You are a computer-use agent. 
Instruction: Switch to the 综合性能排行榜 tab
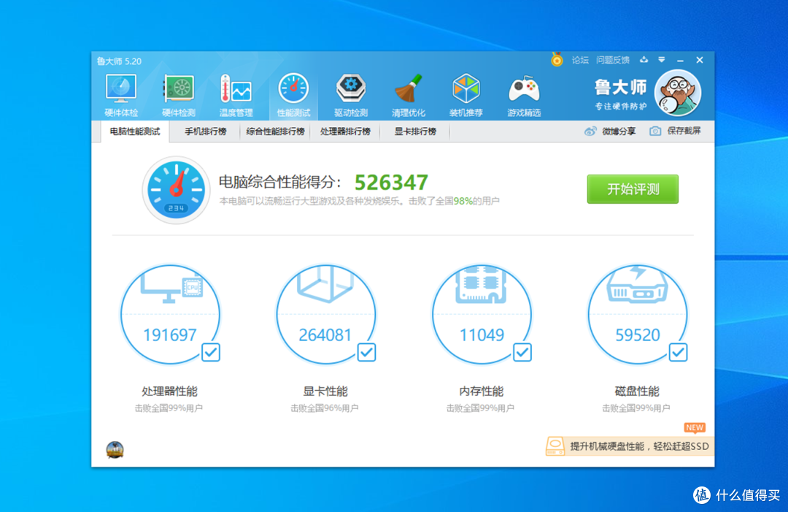(275, 131)
